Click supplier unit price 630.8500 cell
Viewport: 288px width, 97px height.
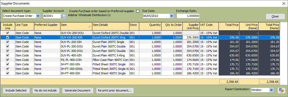tap(191, 55)
